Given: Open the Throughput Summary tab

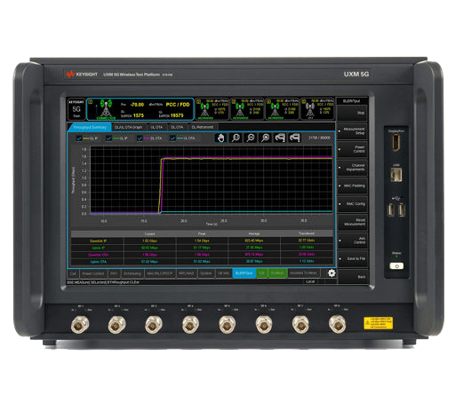Looking at the screenshot, I should pos(90,127).
